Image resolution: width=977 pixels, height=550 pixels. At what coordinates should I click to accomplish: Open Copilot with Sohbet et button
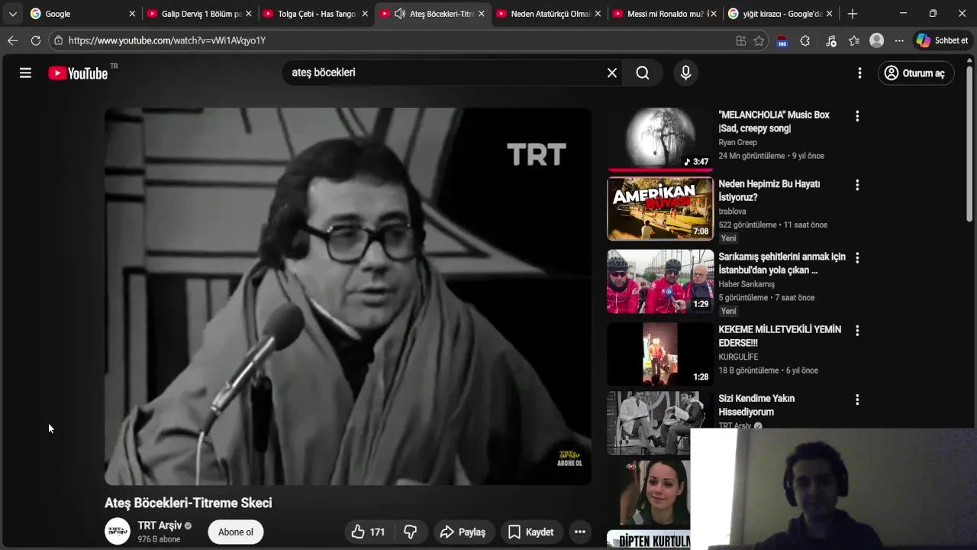943,40
